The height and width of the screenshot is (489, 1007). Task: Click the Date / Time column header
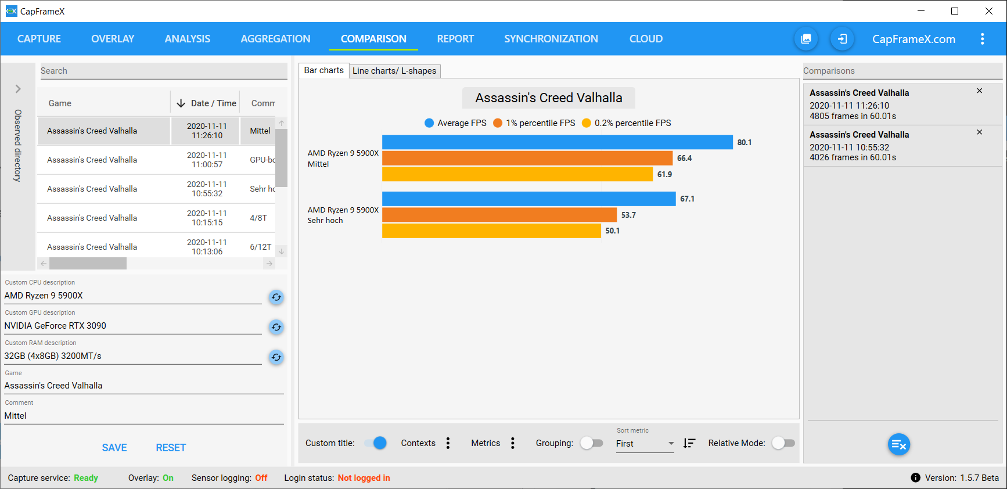205,103
